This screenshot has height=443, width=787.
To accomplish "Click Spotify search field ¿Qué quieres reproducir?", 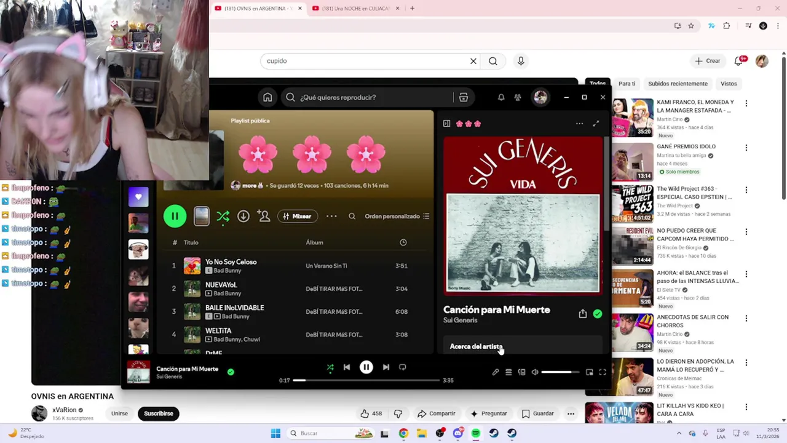I will tap(368, 97).
